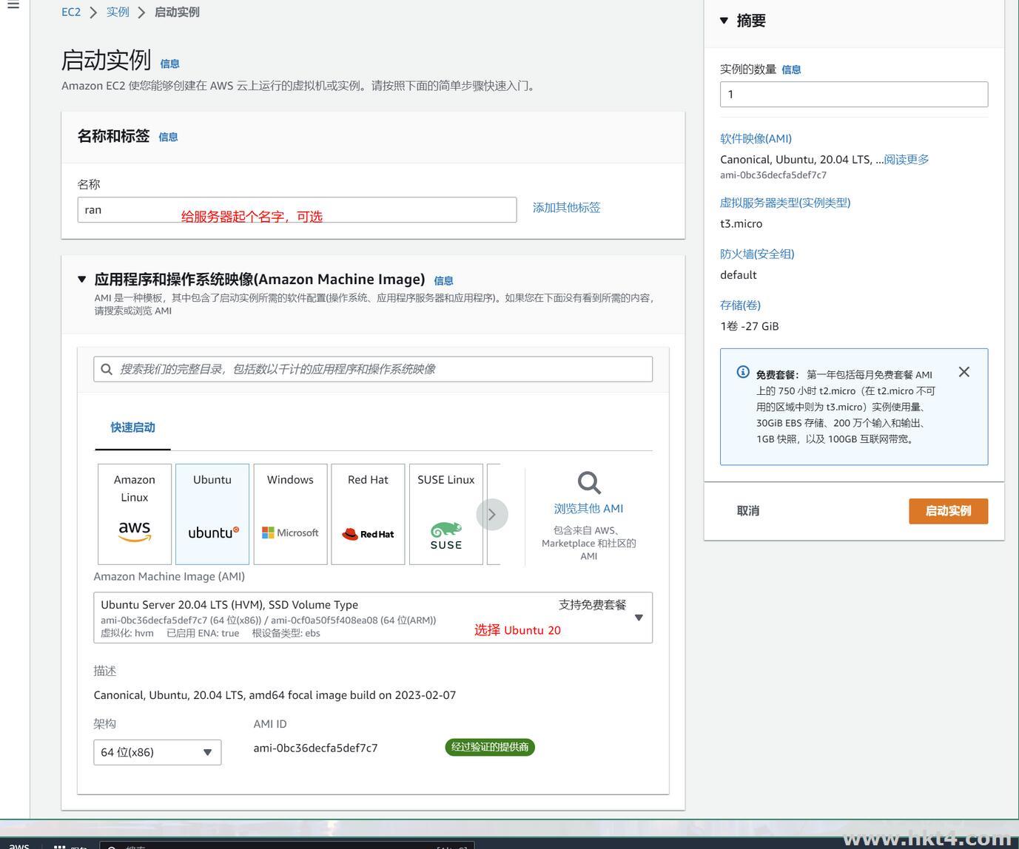This screenshot has height=849, width=1019.
Task: Open the hamburger navigation menu
Action: pyautogui.click(x=13, y=4)
